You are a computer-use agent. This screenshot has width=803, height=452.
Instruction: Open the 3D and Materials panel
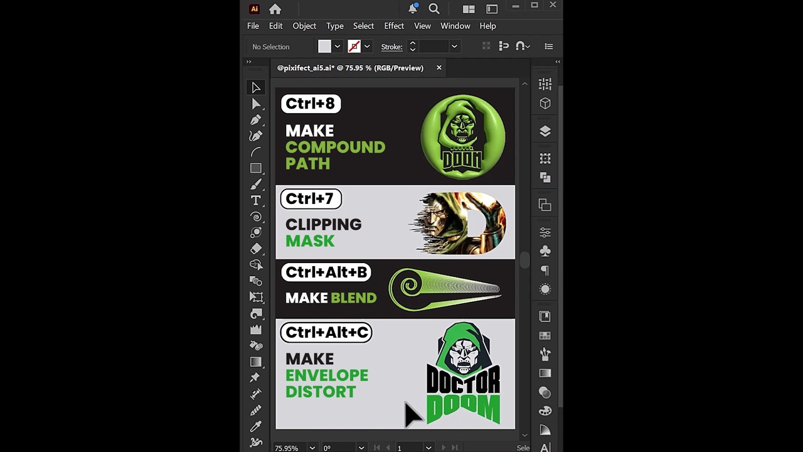click(x=545, y=104)
